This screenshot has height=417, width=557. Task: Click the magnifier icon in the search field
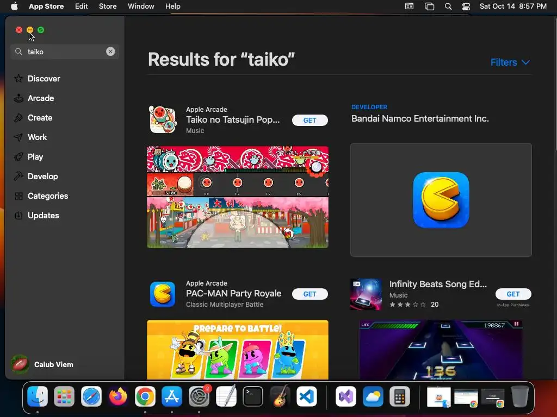(18, 52)
